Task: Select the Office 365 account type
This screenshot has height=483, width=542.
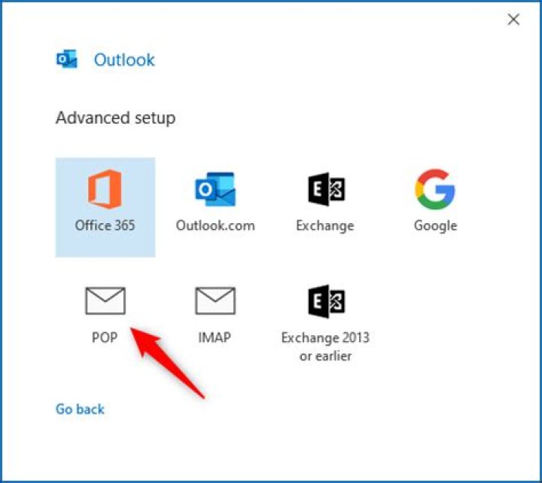Action: point(105,207)
